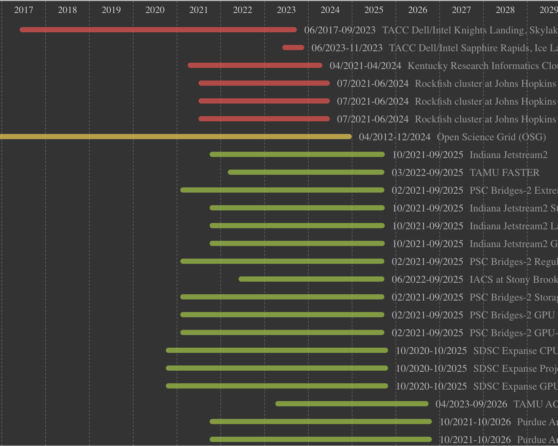Click the 2024 axis year label
The height and width of the screenshot is (446, 558).
click(x=330, y=10)
